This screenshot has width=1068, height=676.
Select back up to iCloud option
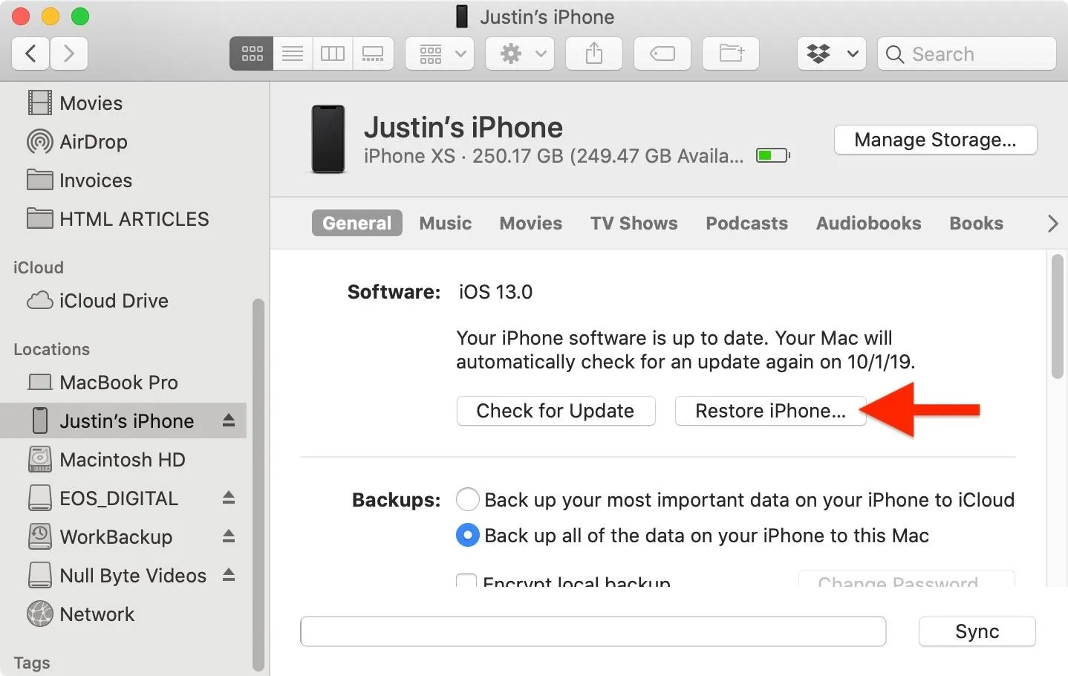click(x=467, y=499)
